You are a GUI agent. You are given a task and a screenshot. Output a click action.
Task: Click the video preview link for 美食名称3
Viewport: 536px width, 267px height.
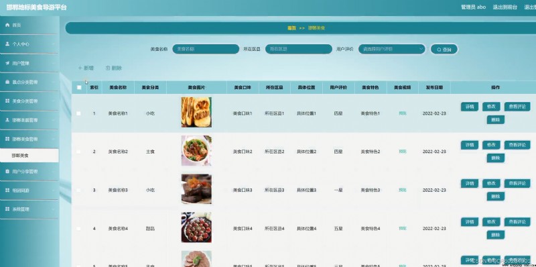[403, 190]
